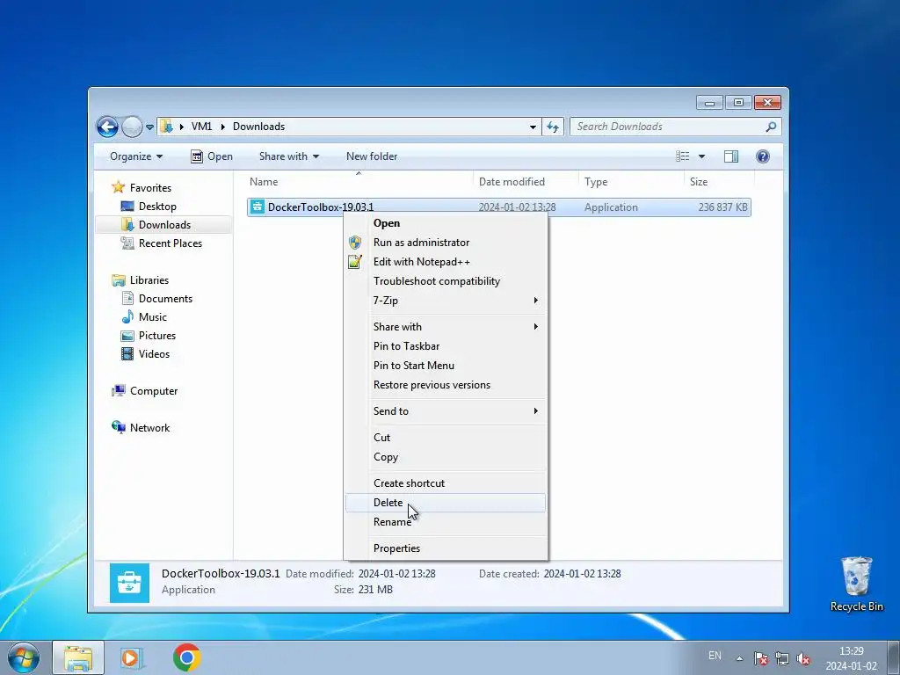This screenshot has width=900, height=675.
Task: Show hidden tray icons arrow
Action: pos(740,659)
